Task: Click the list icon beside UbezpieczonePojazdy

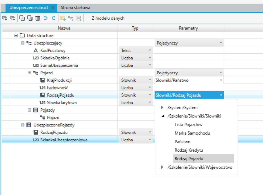Action: click(29, 125)
